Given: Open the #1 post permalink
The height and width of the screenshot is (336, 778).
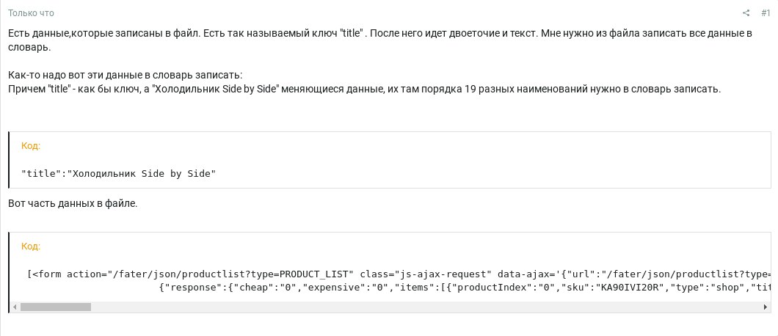Looking at the screenshot, I should pos(766,13).
